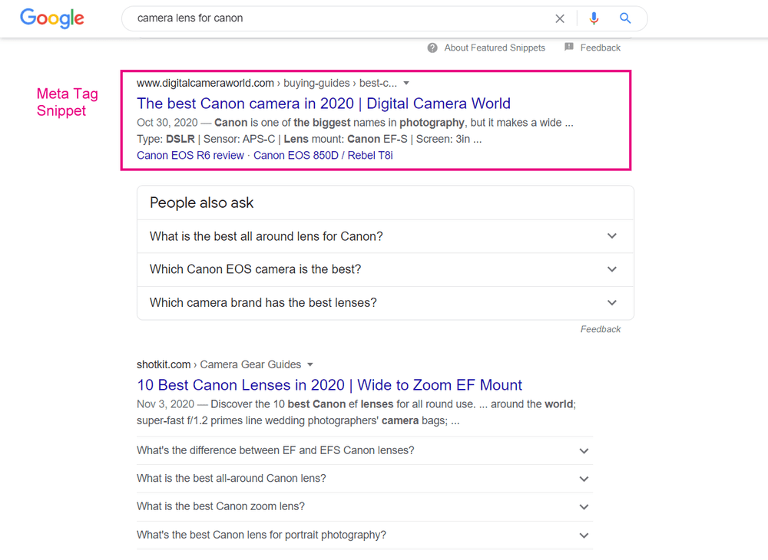Click the shotkit.com breadcrumb text
This screenshot has height=560, width=768.
pos(164,365)
